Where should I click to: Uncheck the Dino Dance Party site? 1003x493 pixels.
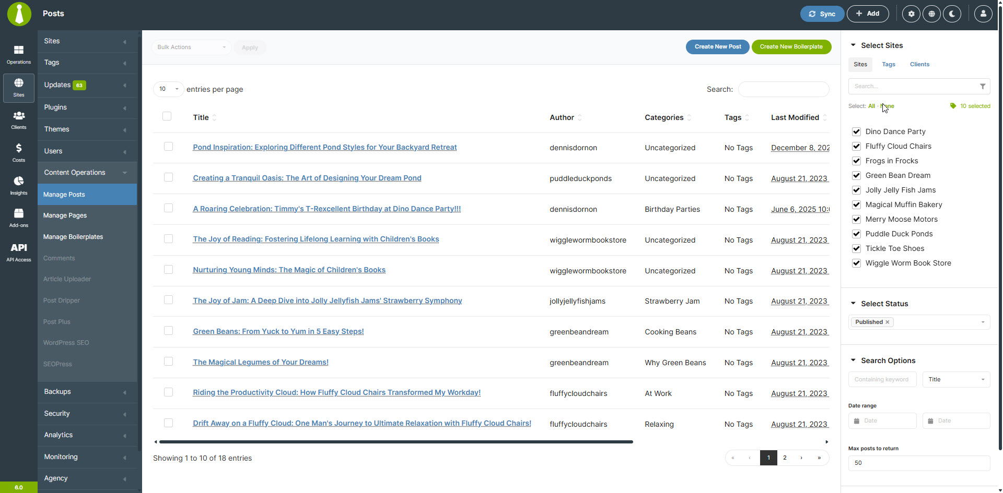click(856, 131)
